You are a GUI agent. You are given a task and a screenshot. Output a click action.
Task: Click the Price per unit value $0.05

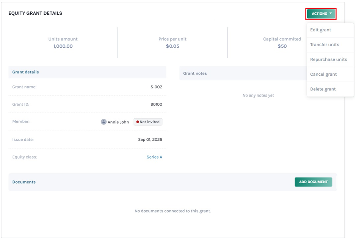point(173,46)
